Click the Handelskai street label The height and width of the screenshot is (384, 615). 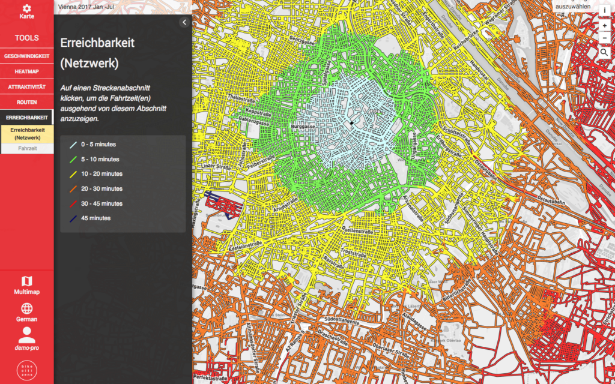pyautogui.click(x=480, y=71)
